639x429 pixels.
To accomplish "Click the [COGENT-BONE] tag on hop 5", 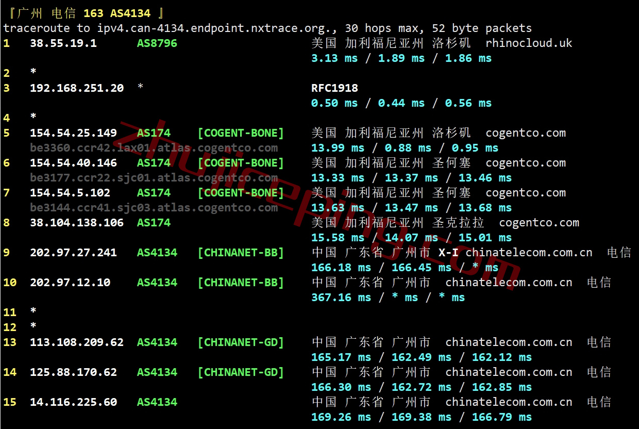I will (241, 133).
